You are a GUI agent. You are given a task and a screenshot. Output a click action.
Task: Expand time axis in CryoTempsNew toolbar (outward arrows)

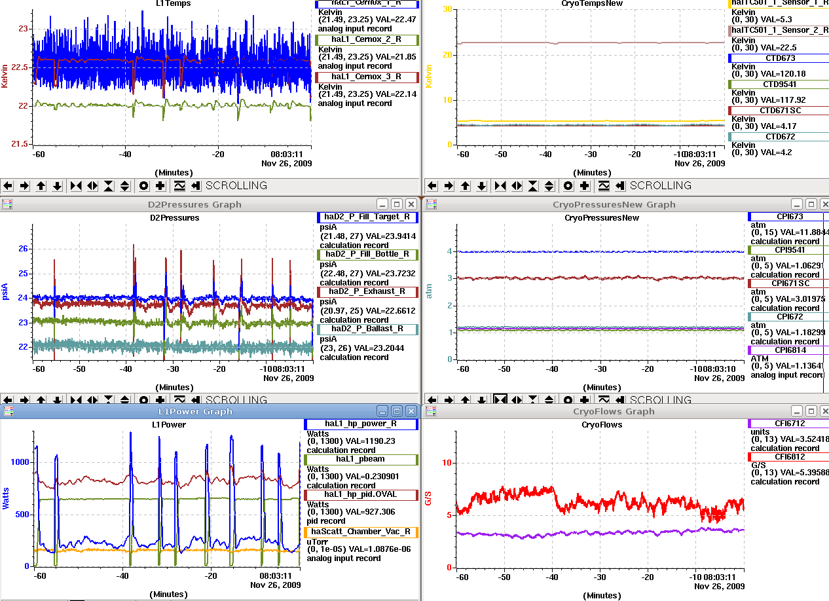[517, 186]
